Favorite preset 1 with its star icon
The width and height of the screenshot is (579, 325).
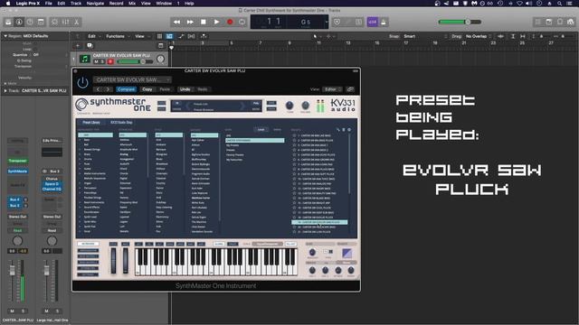294,135
